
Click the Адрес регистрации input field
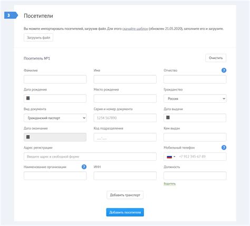tap(90, 156)
